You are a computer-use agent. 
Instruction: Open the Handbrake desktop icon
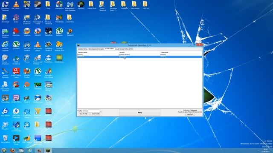(x=59, y=19)
